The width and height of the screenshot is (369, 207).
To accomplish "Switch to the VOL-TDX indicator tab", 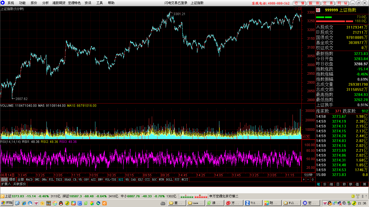I will point(110,180).
